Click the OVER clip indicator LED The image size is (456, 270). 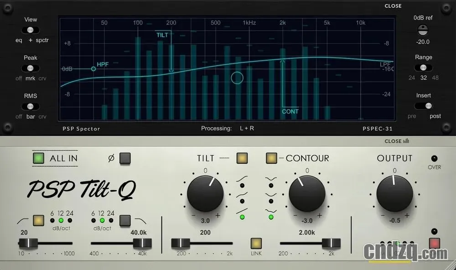tap(434, 159)
